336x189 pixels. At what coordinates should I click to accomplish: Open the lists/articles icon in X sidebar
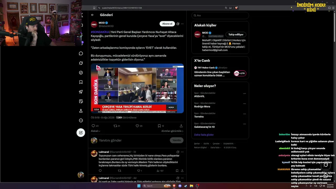pyautogui.click(x=81, y=101)
